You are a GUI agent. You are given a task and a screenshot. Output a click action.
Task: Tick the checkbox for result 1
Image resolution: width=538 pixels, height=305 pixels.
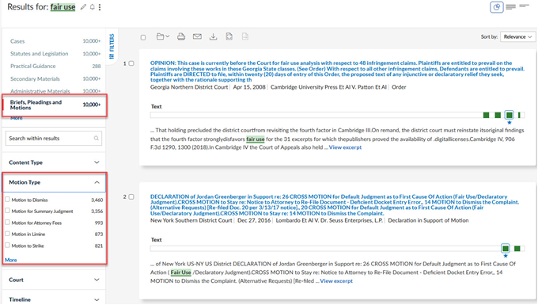coord(131,63)
